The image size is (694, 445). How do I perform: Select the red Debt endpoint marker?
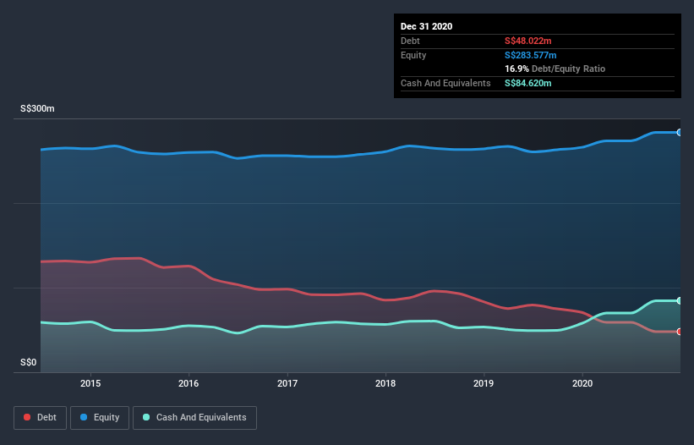[x=680, y=332]
